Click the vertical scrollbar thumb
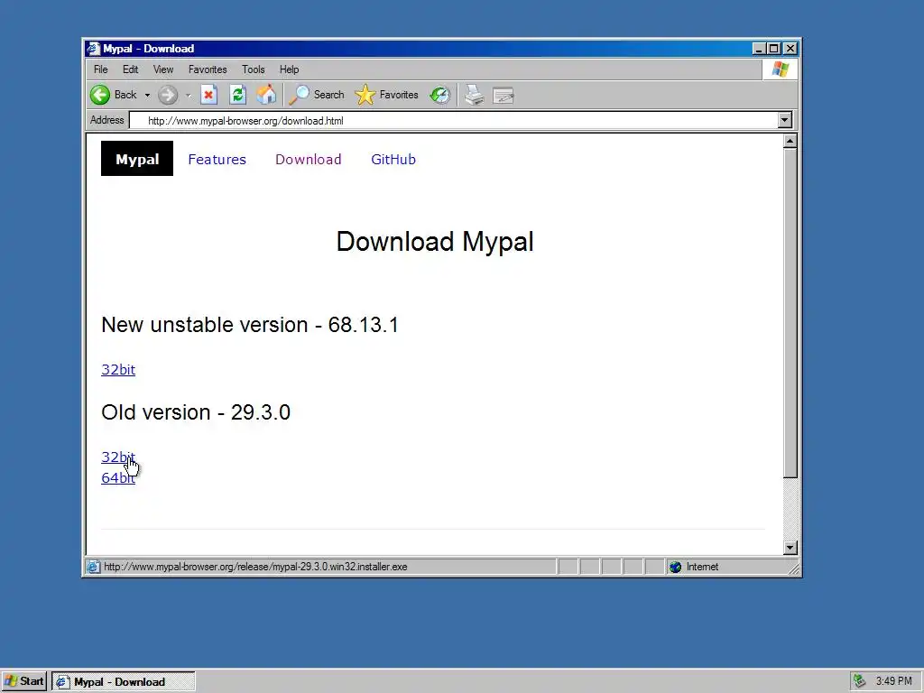Image resolution: width=924 pixels, height=693 pixels. [790, 313]
